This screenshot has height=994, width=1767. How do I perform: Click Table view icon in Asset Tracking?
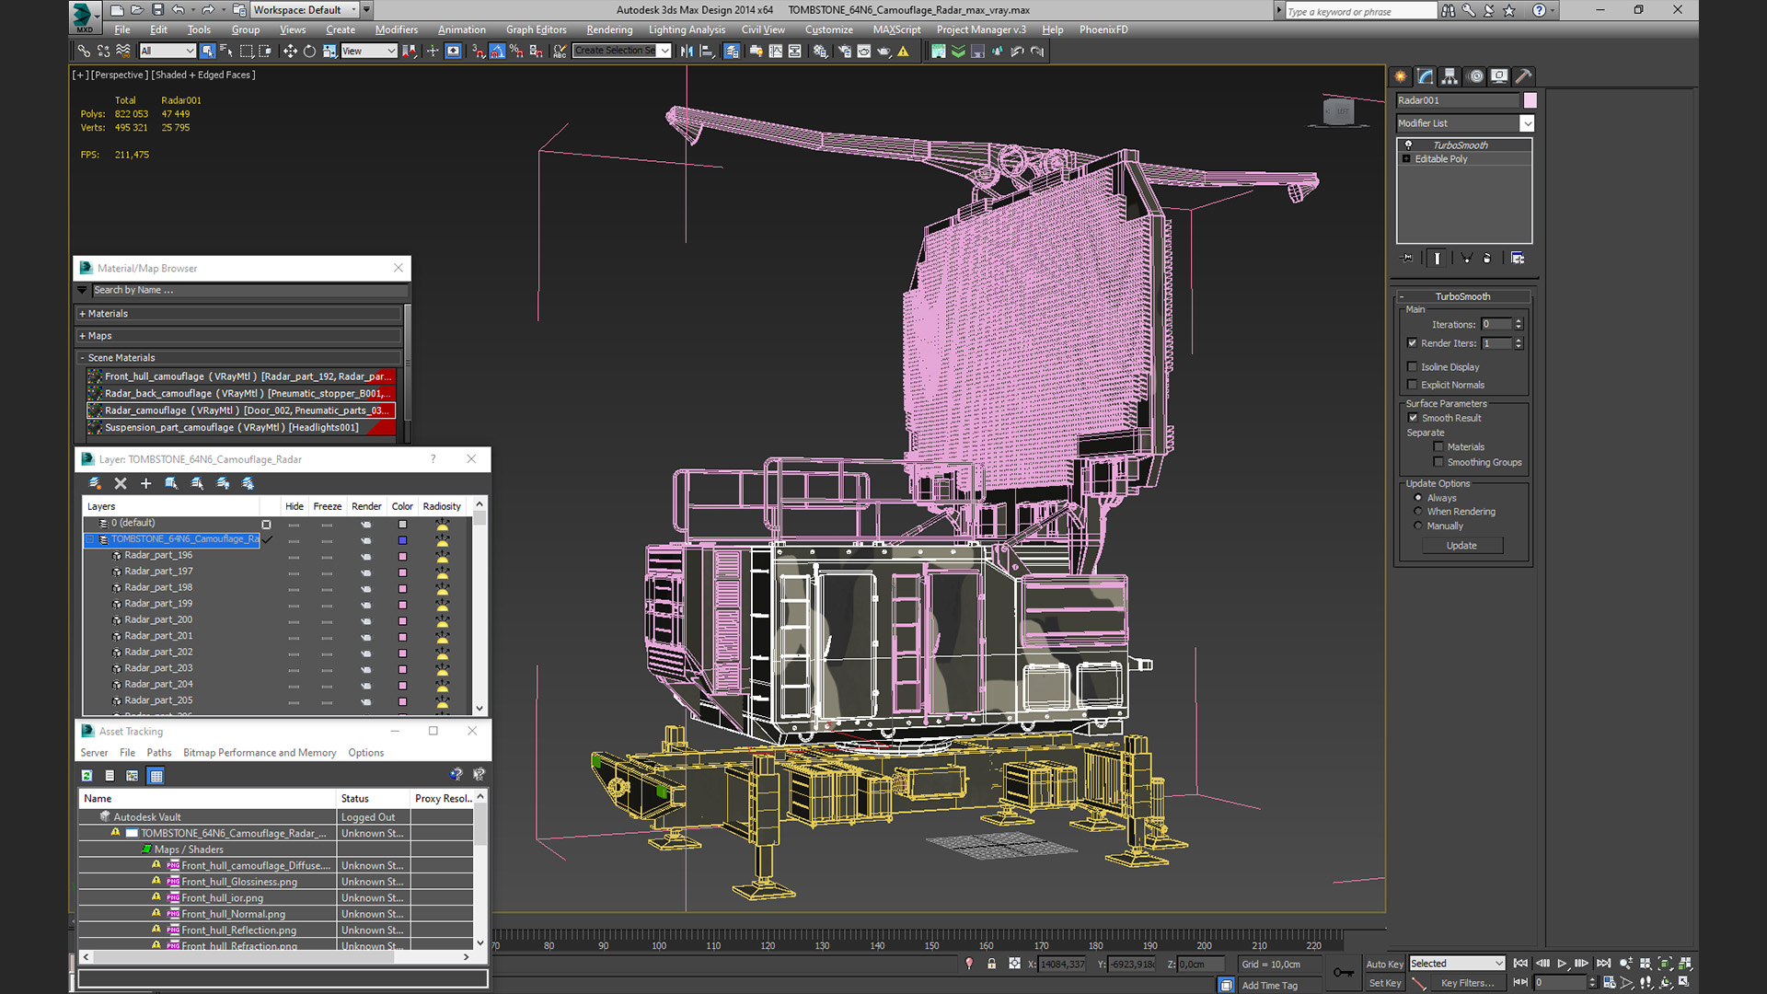click(156, 776)
